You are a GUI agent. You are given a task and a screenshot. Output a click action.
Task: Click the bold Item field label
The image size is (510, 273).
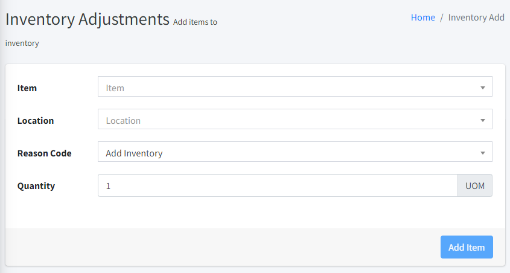click(27, 88)
